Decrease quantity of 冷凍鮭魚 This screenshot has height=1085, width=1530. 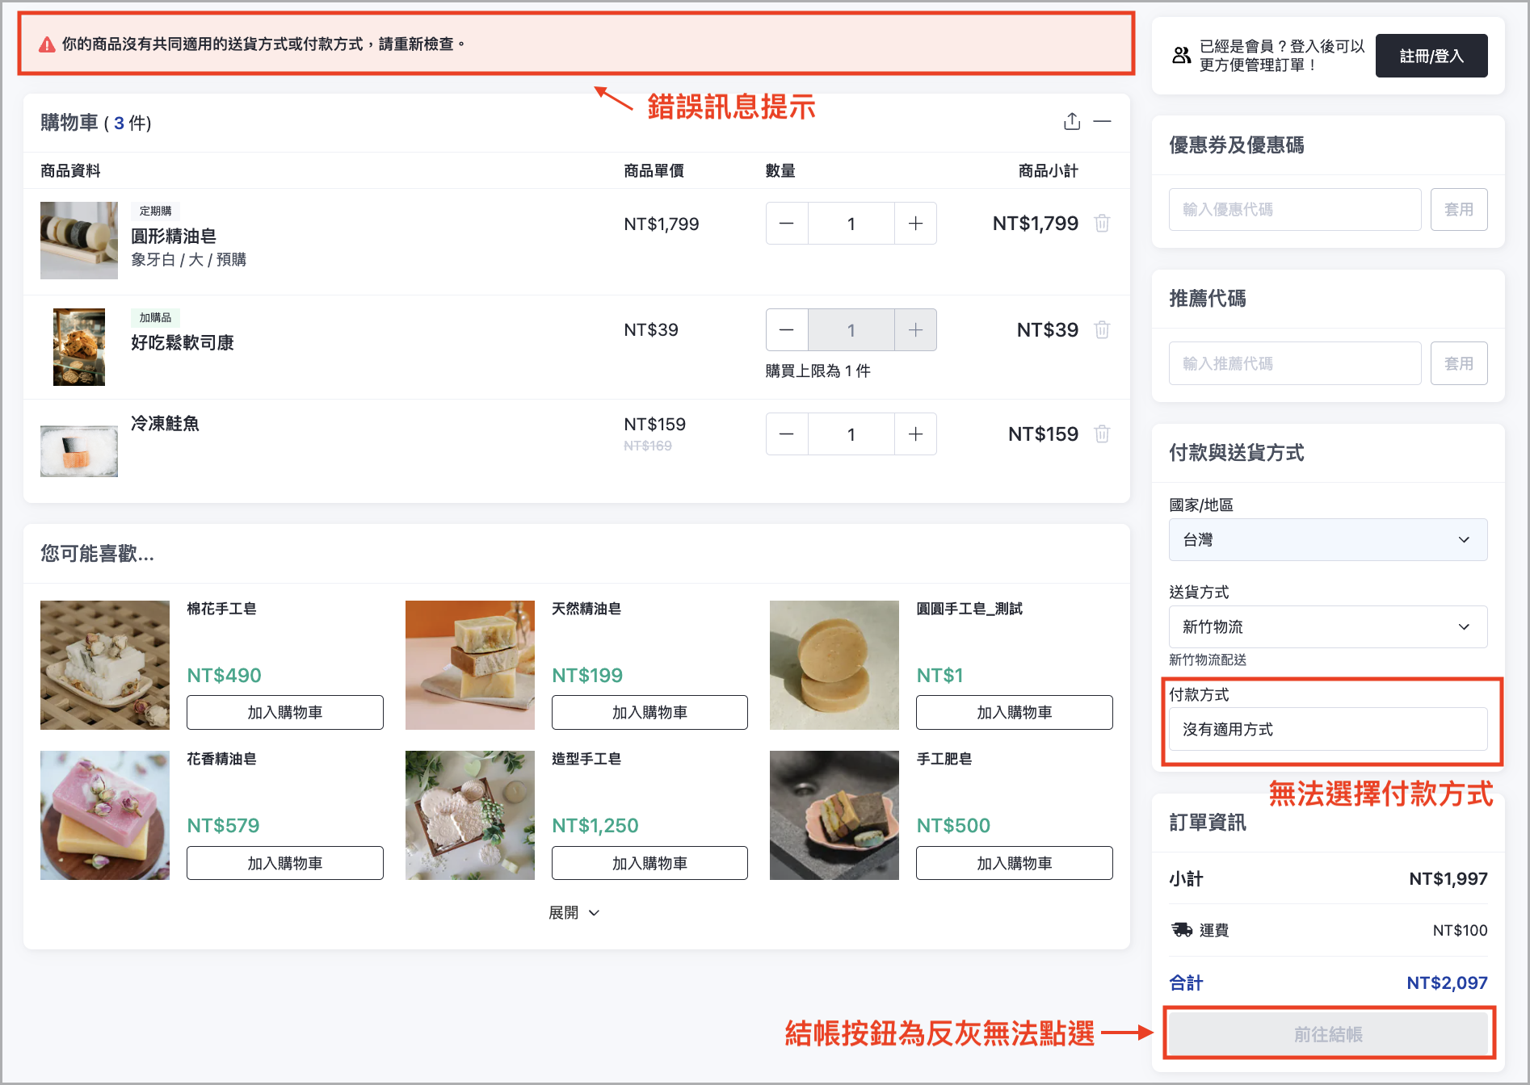[x=787, y=434]
